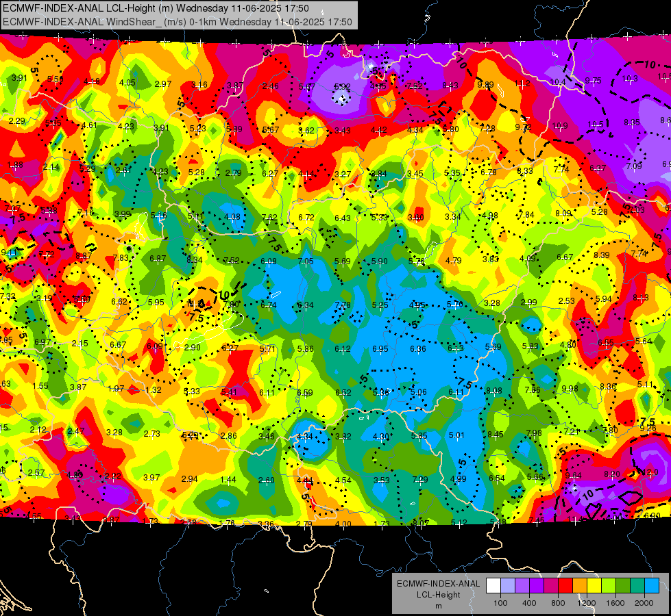The width and height of the screenshot is (671, 616).
Task: Click the wind shear value '3.34'
Action: tap(453, 217)
